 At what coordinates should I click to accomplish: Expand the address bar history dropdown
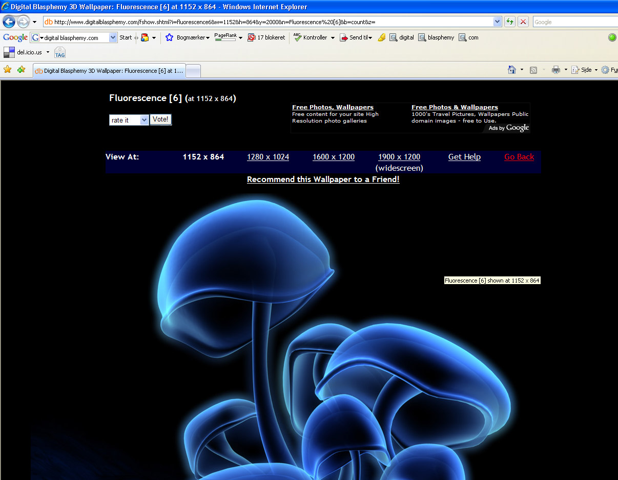[497, 22]
